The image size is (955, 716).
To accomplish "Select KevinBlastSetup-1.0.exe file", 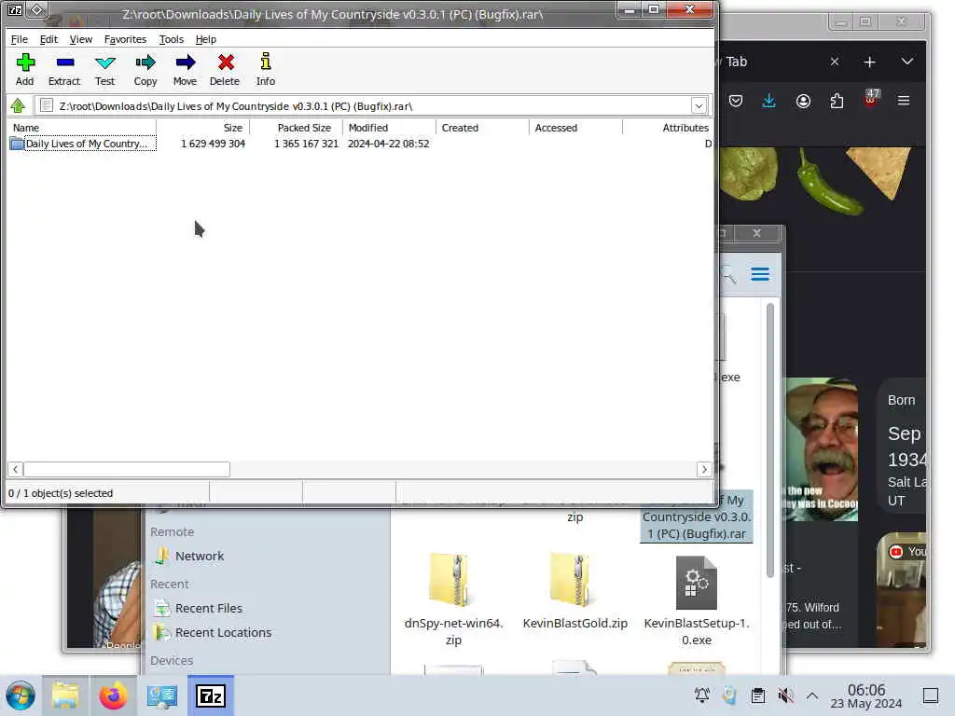I will click(696, 599).
